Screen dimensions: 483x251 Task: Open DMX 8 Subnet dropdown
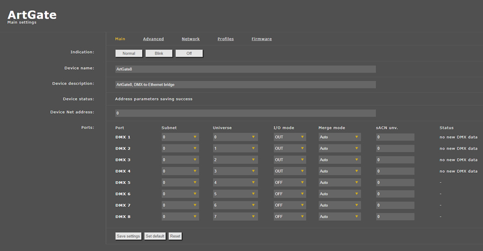click(180, 217)
